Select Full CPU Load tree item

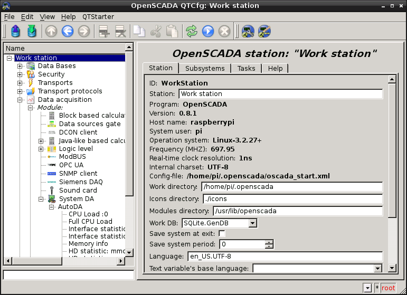(x=90, y=221)
